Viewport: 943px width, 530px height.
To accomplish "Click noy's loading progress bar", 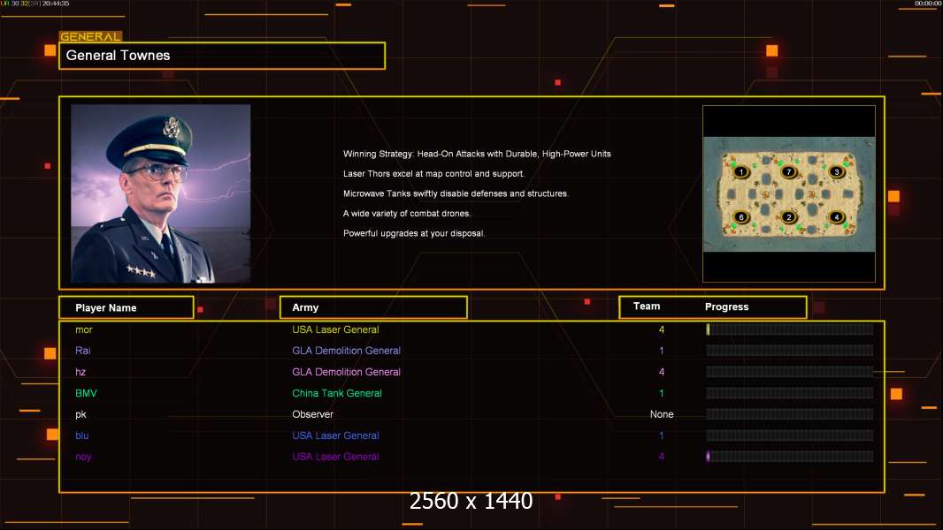I will point(789,457).
